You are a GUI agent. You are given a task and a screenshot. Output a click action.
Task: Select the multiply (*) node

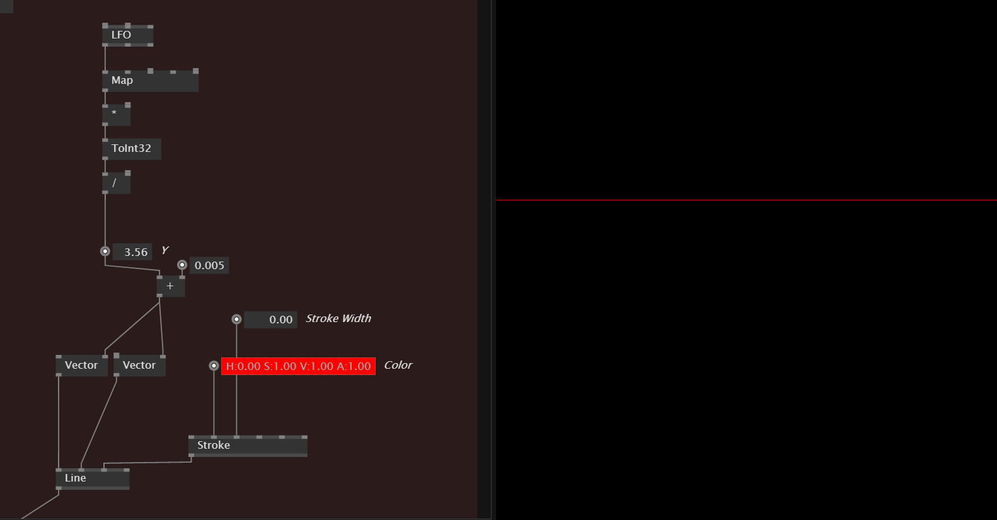[x=116, y=115]
